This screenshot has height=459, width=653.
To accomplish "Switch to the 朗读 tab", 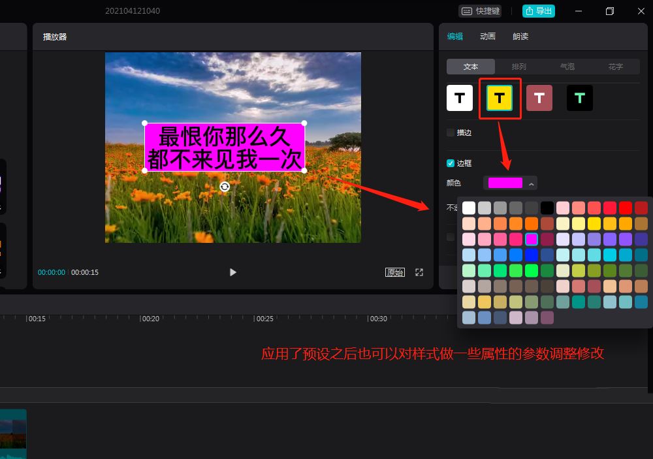I will [x=520, y=37].
